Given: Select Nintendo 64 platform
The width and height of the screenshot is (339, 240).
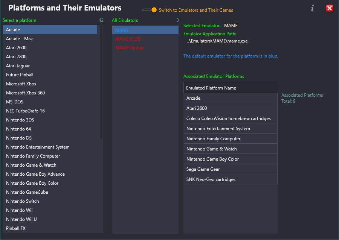Looking at the screenshot, I should pos(50,129).
